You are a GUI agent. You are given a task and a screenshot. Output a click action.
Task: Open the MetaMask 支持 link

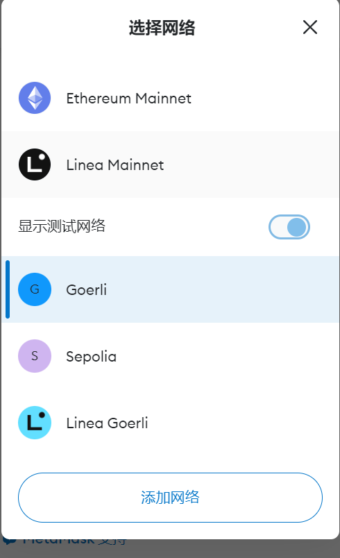point(75,541)
